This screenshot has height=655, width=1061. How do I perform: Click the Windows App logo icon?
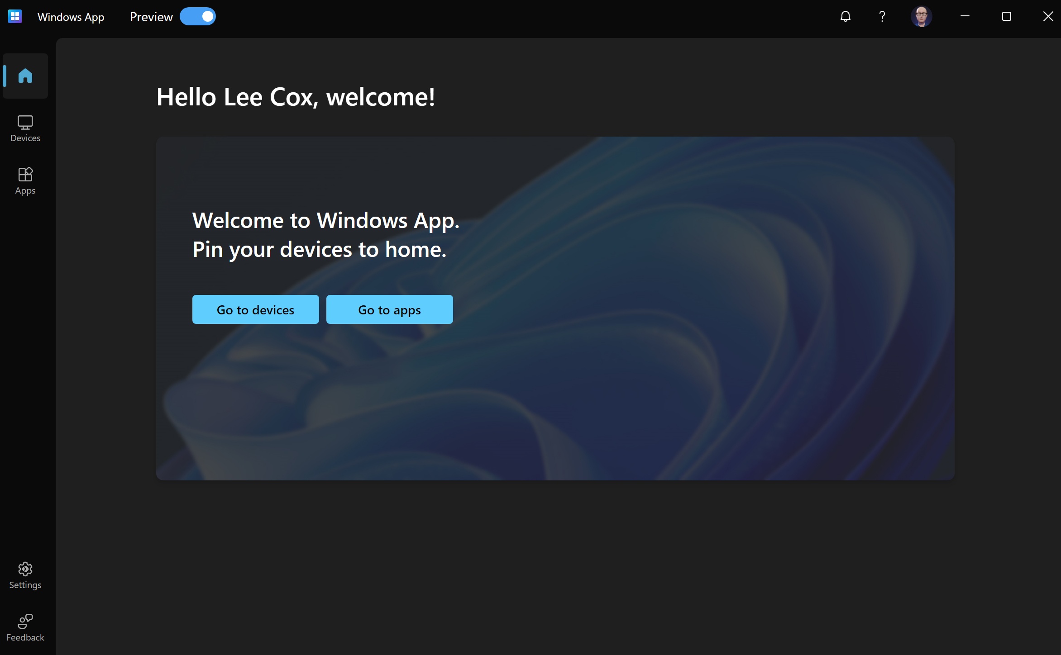[15, 17]
